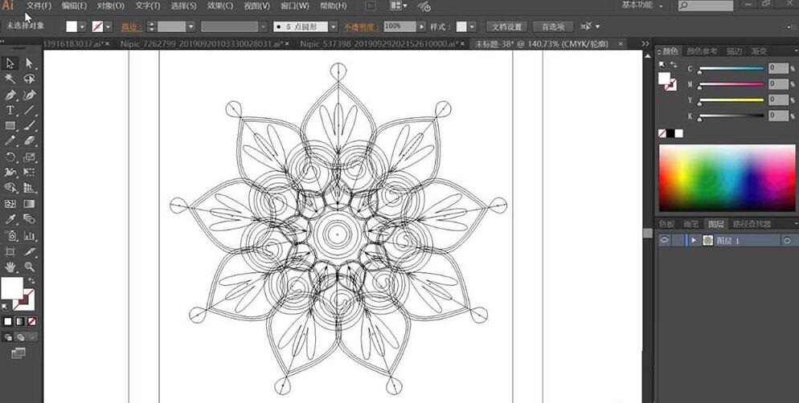Swap fill and stroke in Color panel
The height and width of the screenshot is (403, 799).
673,65
